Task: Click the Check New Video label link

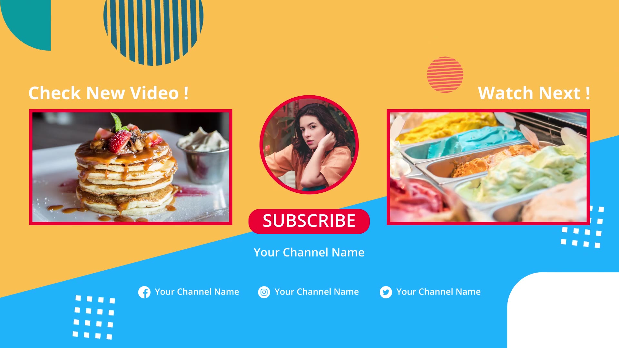Action: click(x=108, y=92)
